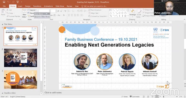Save the presentation from the quick access toolbar
This screenshot has width=186, height=98.
point(4,2)
